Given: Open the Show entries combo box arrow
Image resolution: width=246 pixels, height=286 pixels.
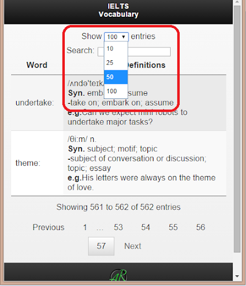Looking at the screenshot, I should [123, 37].
